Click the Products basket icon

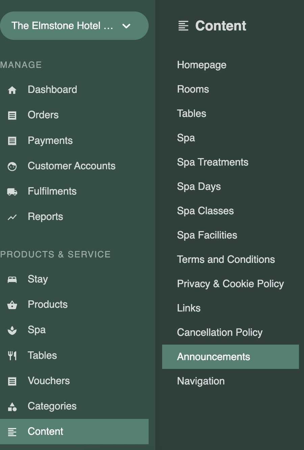(12, 305)
